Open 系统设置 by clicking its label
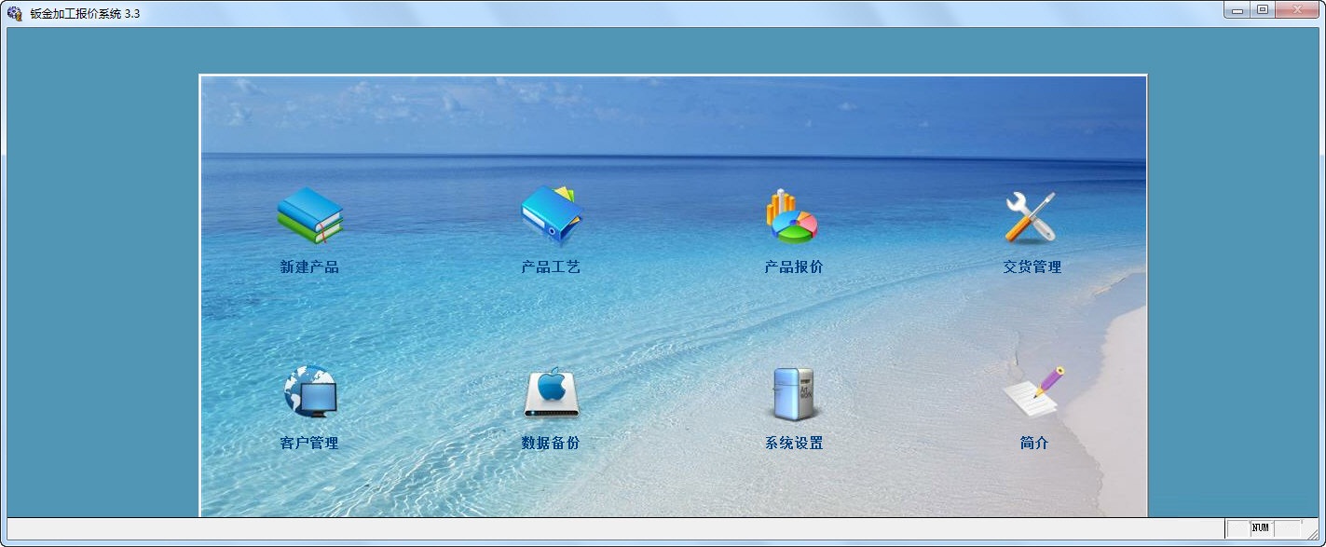This screenshot has height=547, width=1326. tap(793, 444)
